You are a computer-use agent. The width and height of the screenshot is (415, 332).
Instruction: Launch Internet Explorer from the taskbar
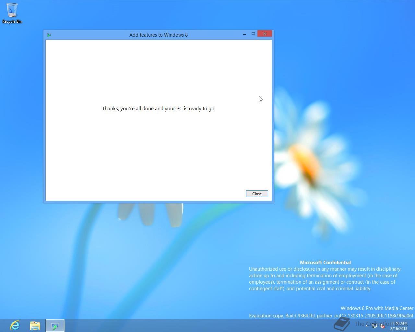tap(15, 325)
